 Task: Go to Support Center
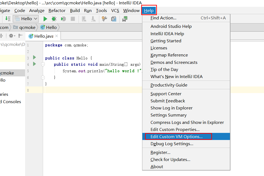[x=186, y=94]
